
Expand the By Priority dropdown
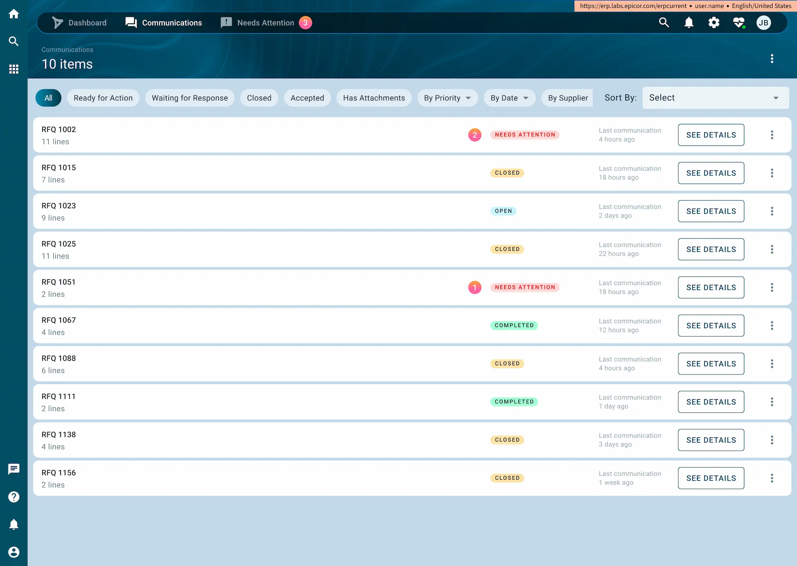coord(447,98)
